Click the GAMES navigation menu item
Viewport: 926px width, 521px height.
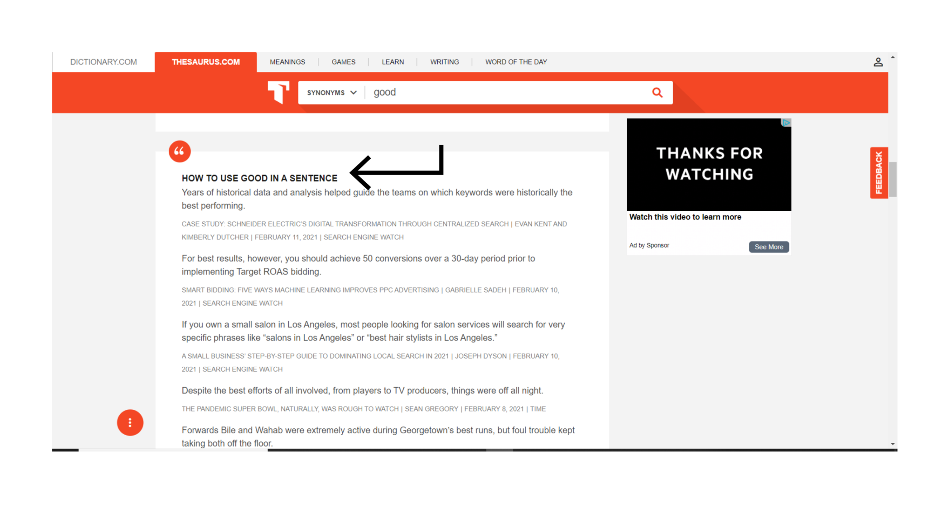click(x=343, y=62)
